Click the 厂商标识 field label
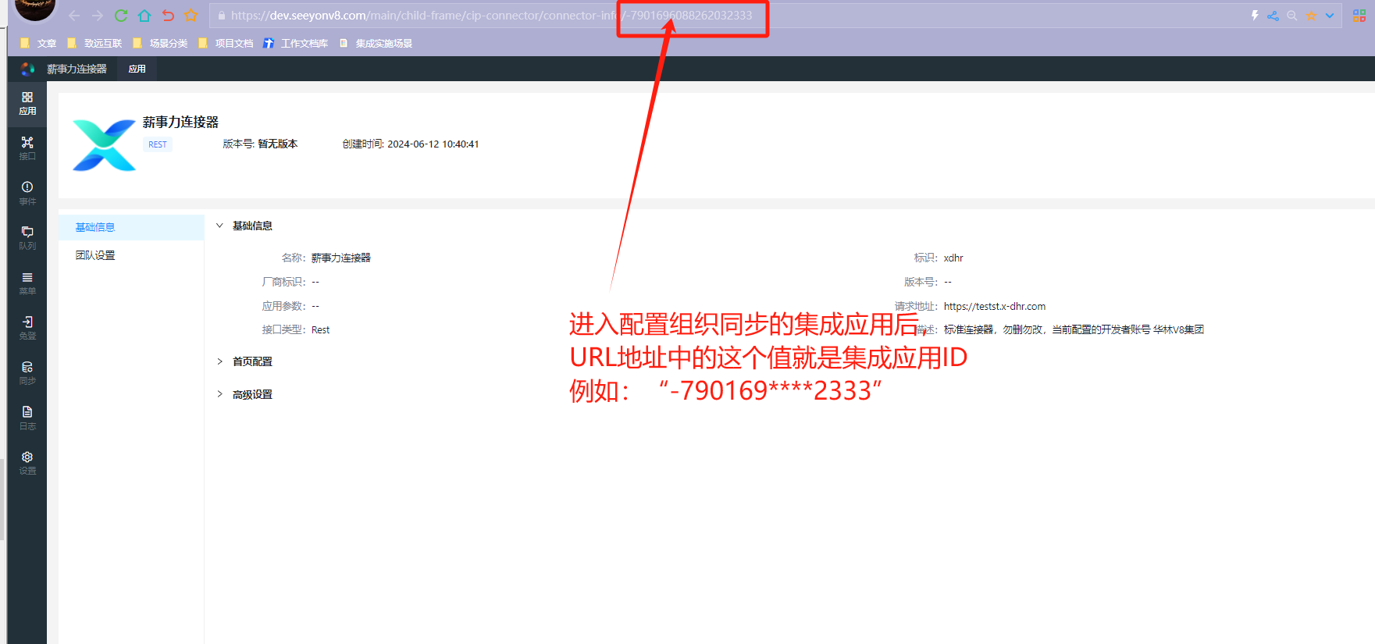The image size is (1375, 644). pos(283,282)
